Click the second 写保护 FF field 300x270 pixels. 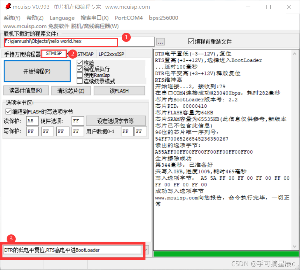click(48, 132)
